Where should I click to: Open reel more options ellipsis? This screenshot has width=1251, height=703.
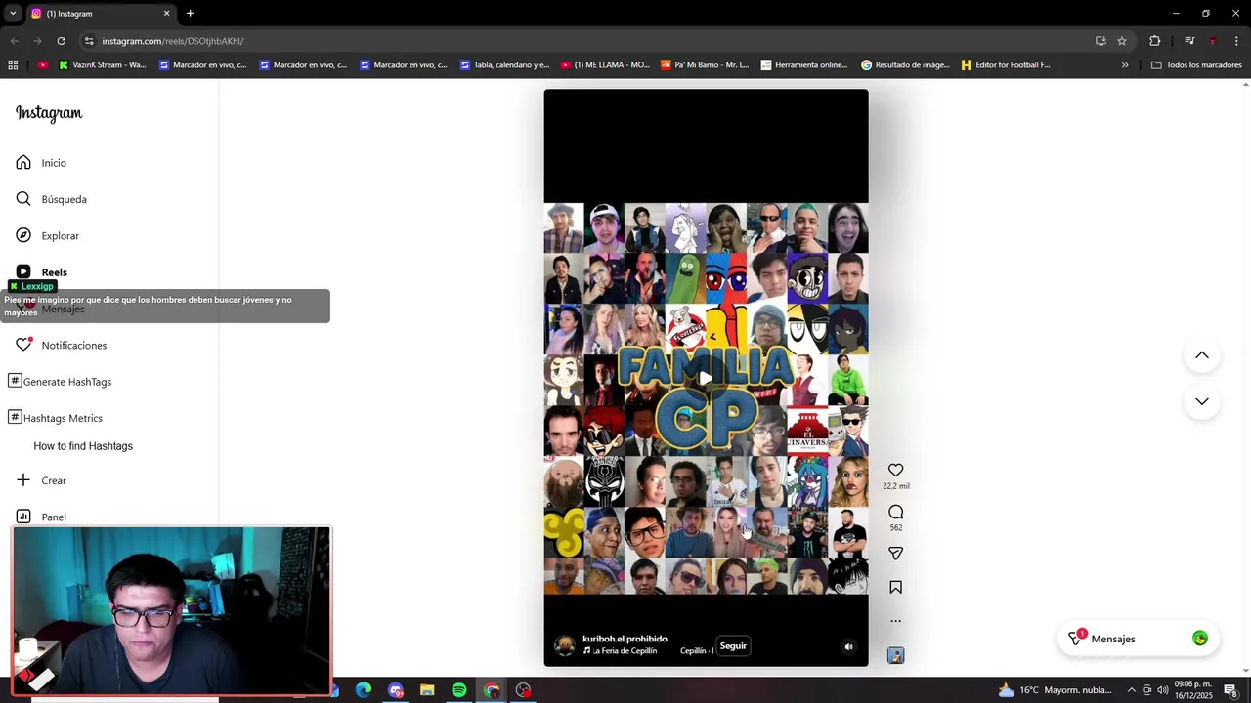coord(895,621)
